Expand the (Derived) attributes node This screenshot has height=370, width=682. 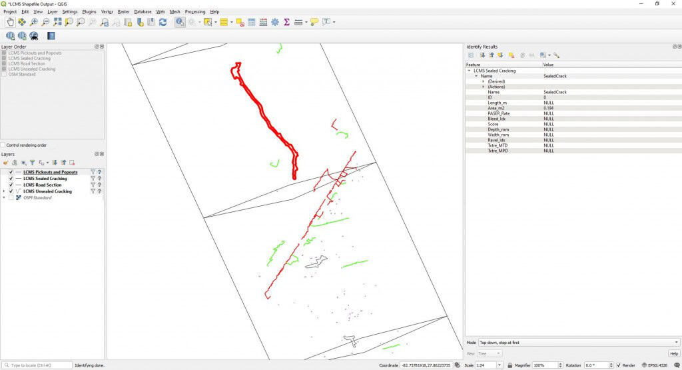483,81
